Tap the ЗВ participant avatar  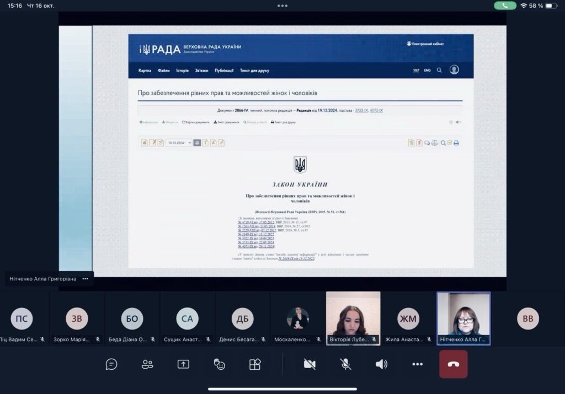pos(77,319)
